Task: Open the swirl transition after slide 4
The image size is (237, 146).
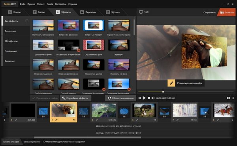Action: (x=84, y=111)
